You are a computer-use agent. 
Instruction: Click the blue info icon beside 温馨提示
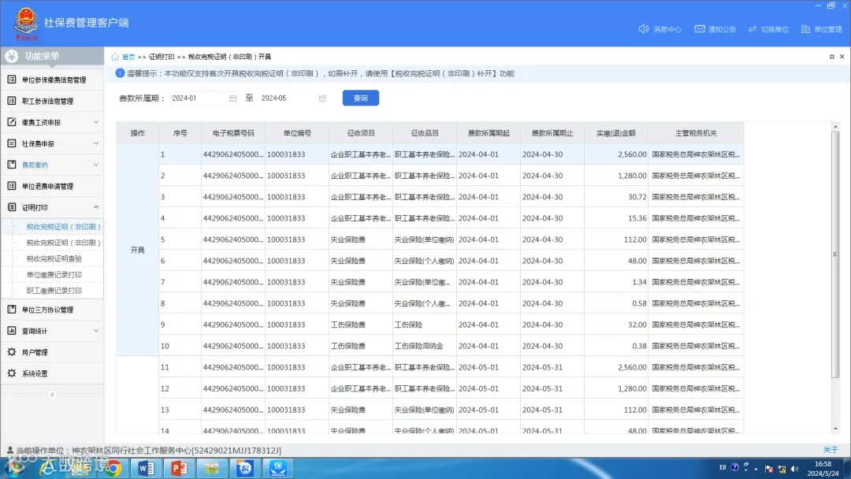click(x=120, y=73)
